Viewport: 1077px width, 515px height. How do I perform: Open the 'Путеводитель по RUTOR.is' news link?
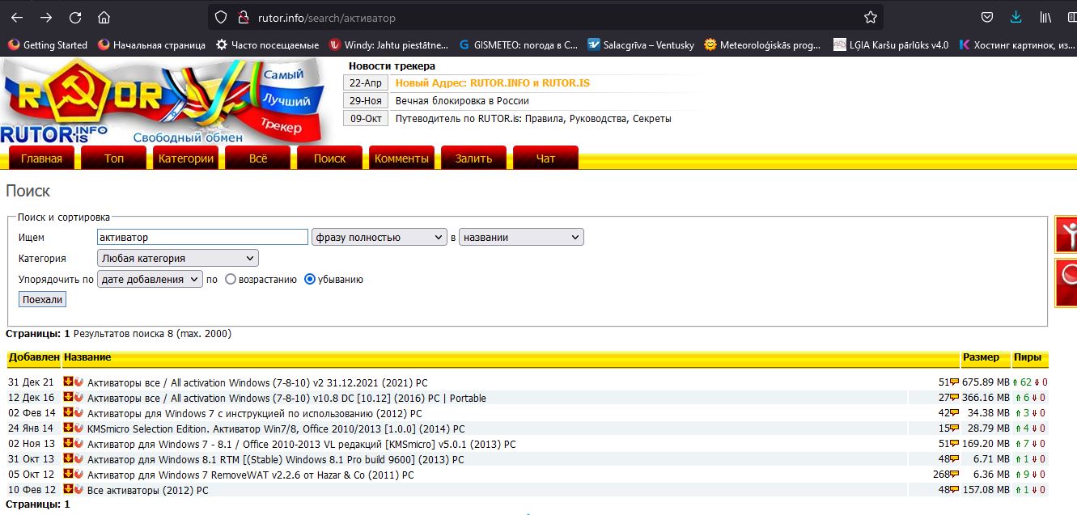(533, 119)
